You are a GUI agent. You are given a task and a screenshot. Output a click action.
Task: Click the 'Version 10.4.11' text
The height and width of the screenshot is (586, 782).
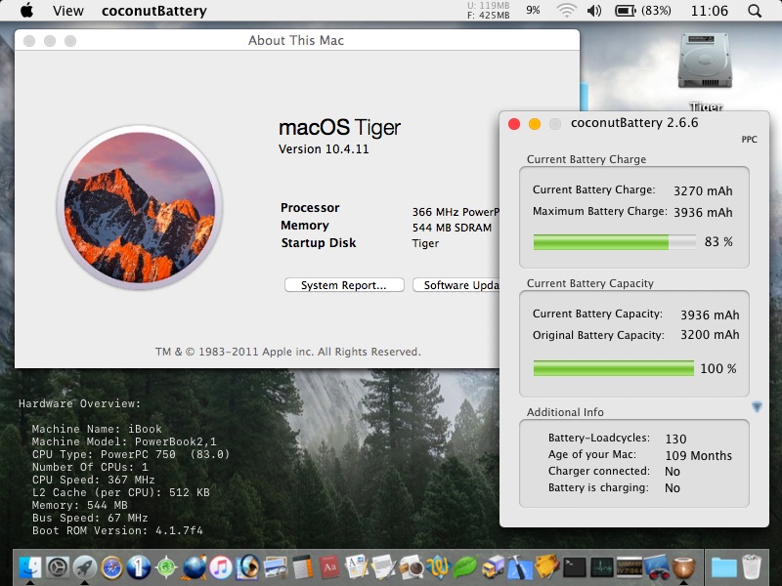click(x=324, y=149)
